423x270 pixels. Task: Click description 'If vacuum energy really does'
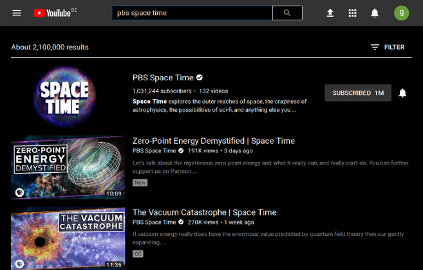268,239
